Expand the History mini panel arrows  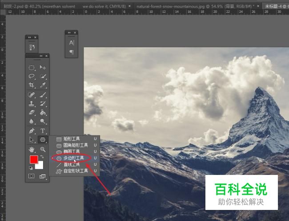[x=29, y=37]
